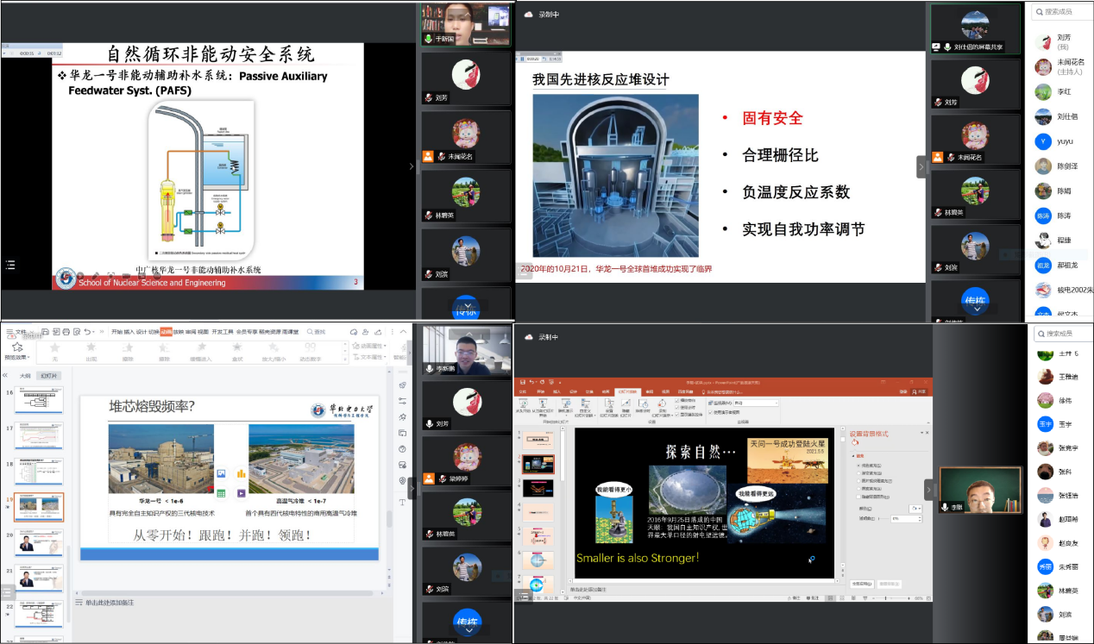Click the undo arrow in WPS toolbar
Screen dimensions: 1094x644
[88, 331]
